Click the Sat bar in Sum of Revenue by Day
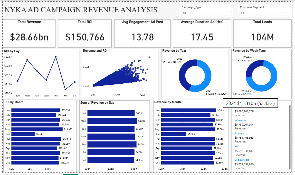 click(111, 160)
